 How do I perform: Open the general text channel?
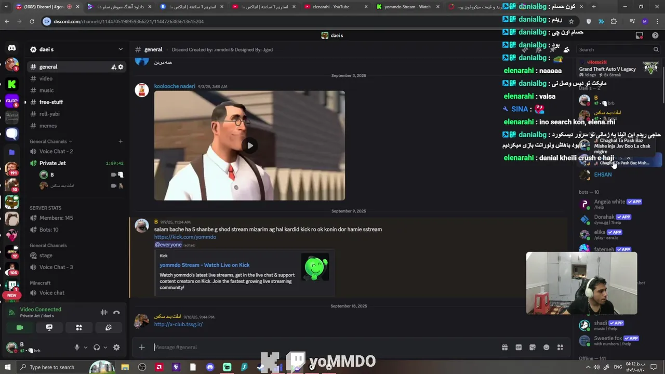(x=76, y=66)
